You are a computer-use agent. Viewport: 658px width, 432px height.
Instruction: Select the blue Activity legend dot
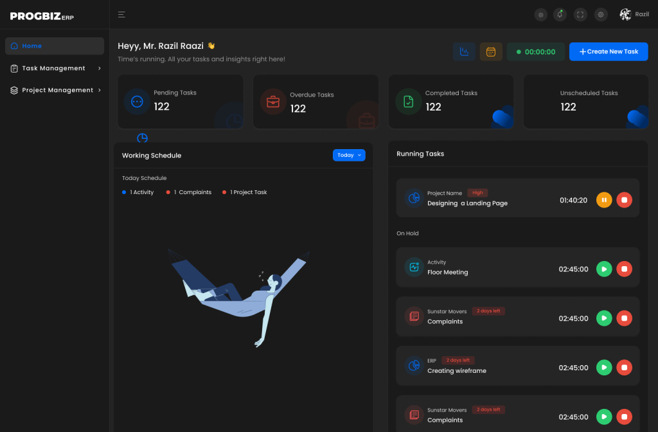(123, 192)
